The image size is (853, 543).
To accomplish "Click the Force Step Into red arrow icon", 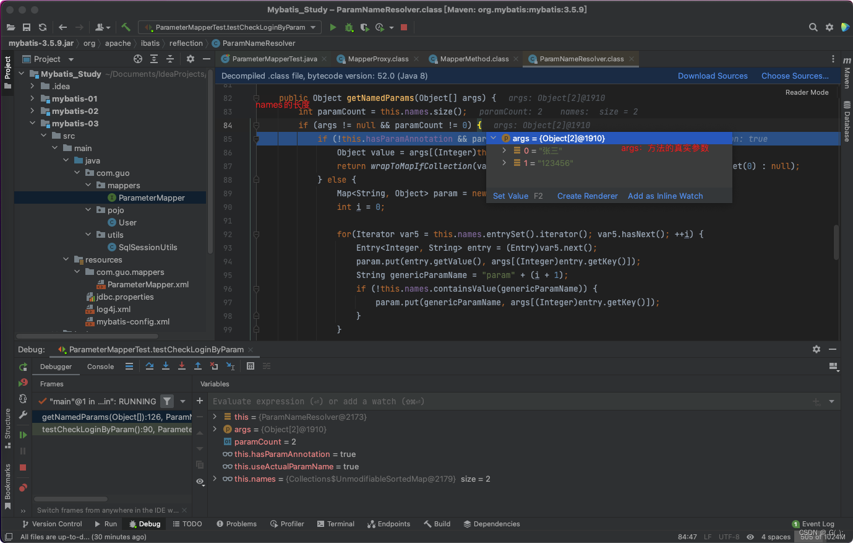I will pyautogui.click(x=182, y=366).
